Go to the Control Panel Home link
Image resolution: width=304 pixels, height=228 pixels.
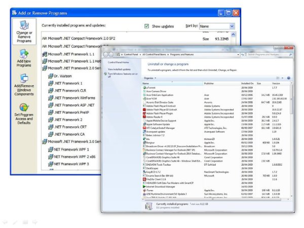[x=118, y=62]
